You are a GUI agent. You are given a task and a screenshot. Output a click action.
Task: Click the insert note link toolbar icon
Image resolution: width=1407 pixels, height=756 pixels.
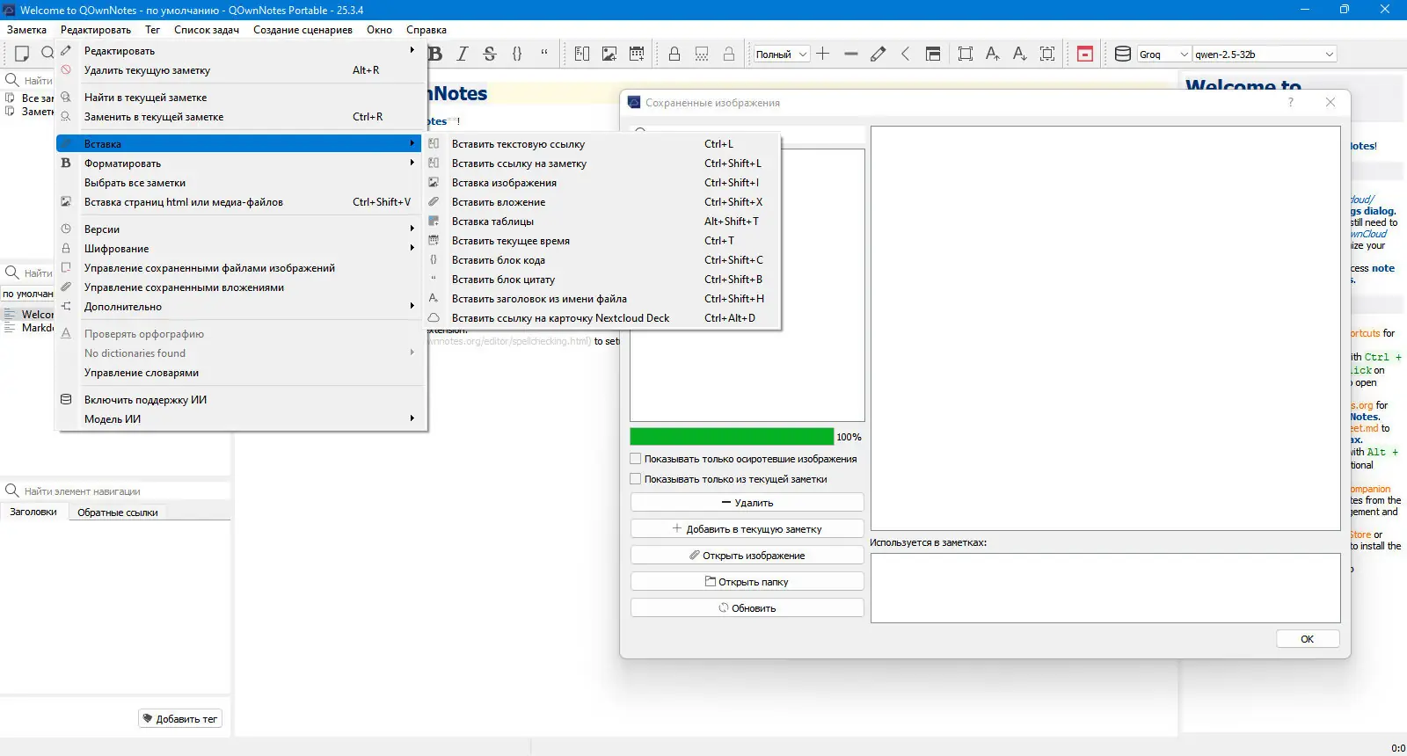(582, 54)
